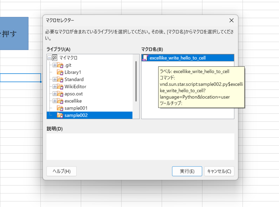Click the apso.oxt folder icon
This screenshot has width=279, height=207.
coord(60,94)
